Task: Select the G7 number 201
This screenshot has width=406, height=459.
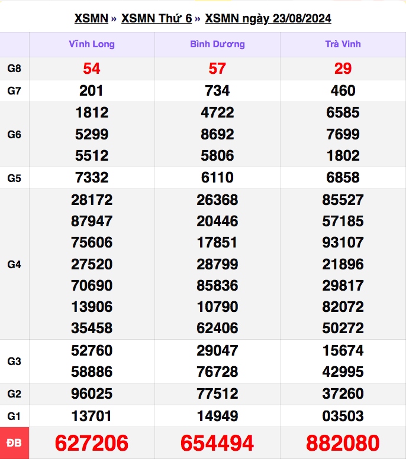Action: point(91,90)
